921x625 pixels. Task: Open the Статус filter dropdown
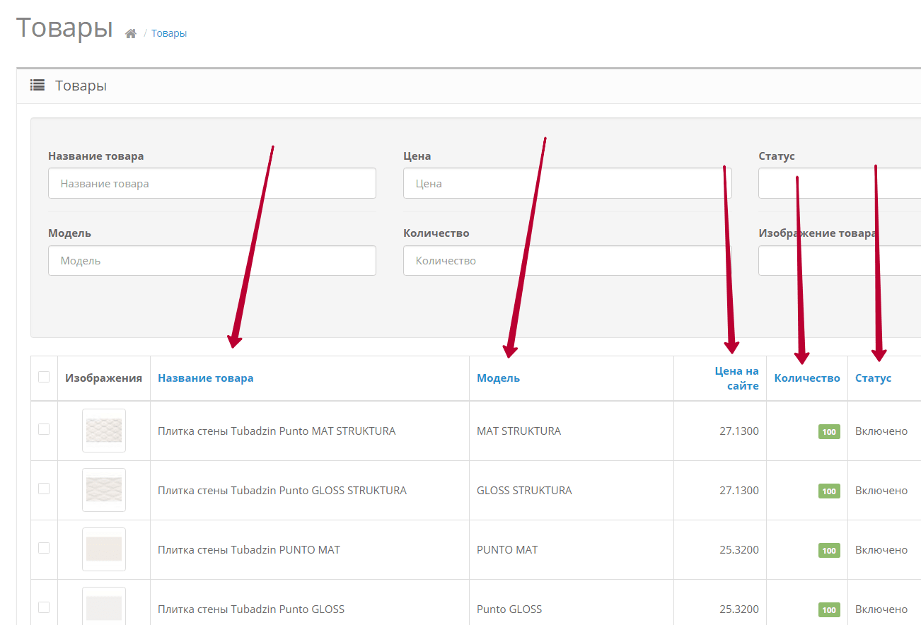click(839, 184)
